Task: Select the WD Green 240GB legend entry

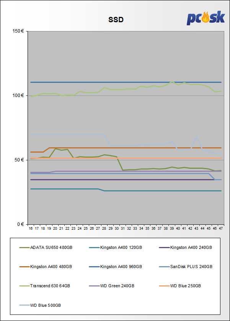Action: [112, 286]
